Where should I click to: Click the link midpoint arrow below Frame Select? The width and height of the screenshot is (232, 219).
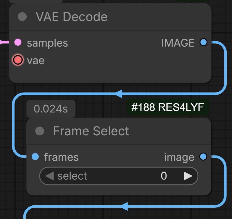point(124,206)
